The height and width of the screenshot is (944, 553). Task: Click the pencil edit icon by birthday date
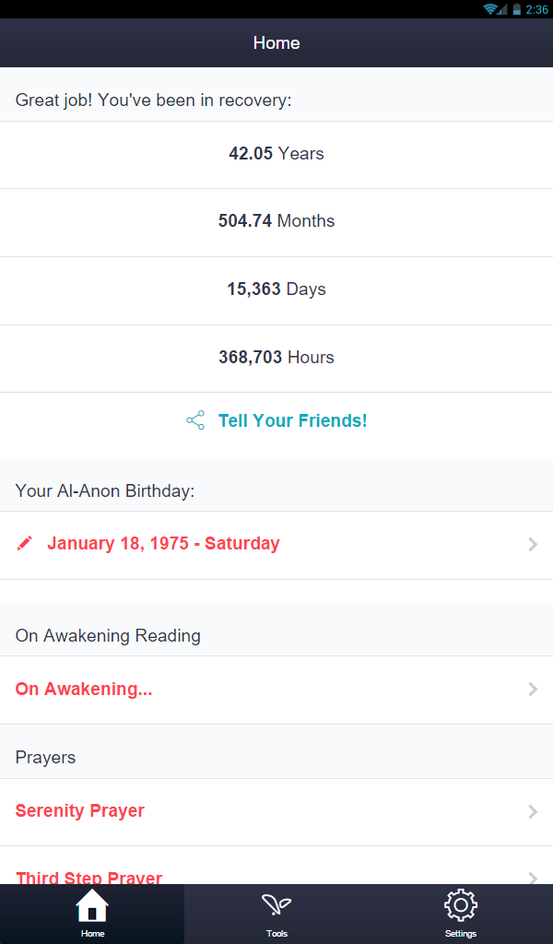pyautogui.click(x=25, y=543)
